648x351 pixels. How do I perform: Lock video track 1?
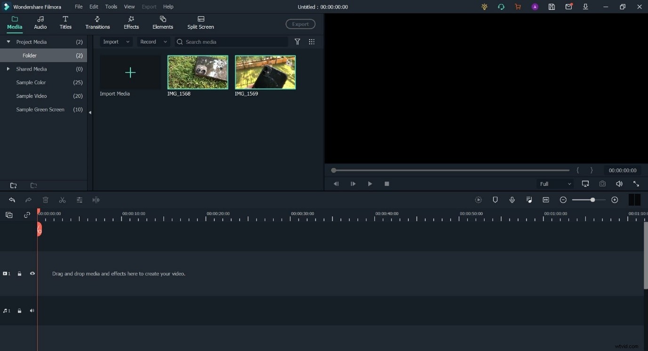[19, 273]
